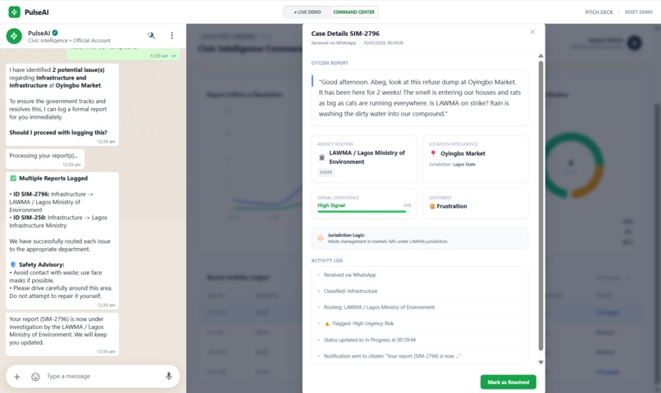This screenshot has width=661, height=393.
Task: Close the Case Details SIM-2796 panel
Action: click(x=532, y=32)
